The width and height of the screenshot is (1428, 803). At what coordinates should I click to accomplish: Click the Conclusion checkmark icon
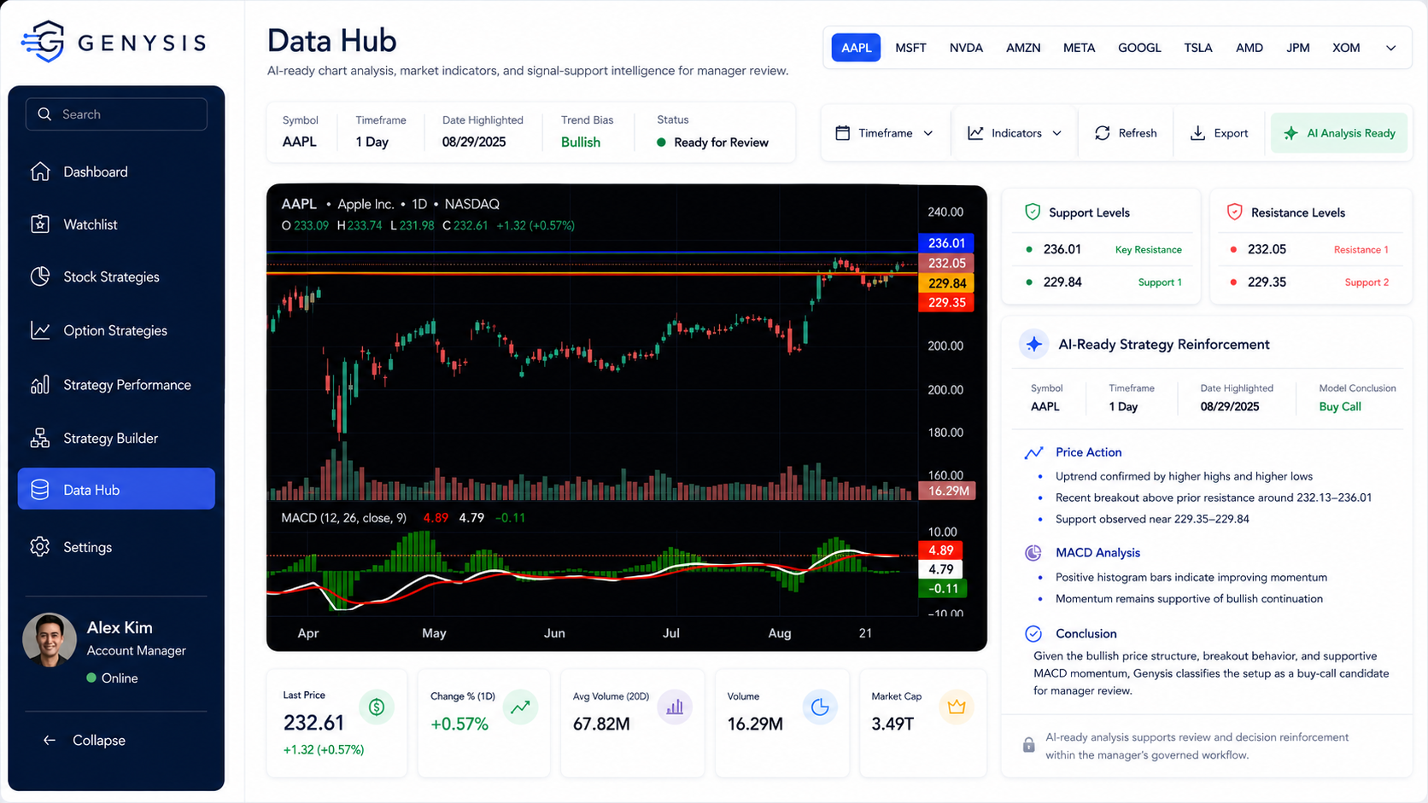(x=1033, y=633)
